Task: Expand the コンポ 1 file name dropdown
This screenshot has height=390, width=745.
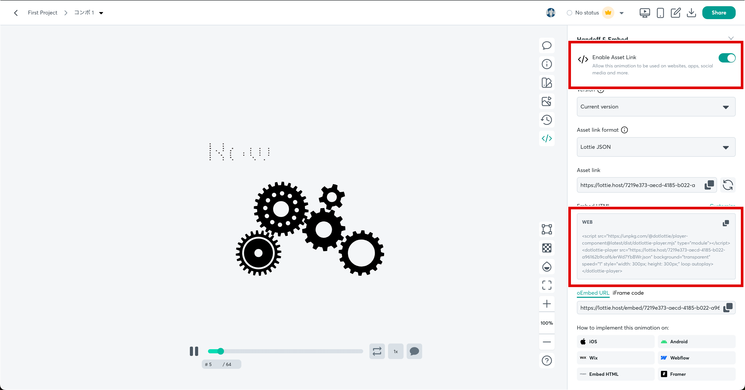Action: point(101,13)
